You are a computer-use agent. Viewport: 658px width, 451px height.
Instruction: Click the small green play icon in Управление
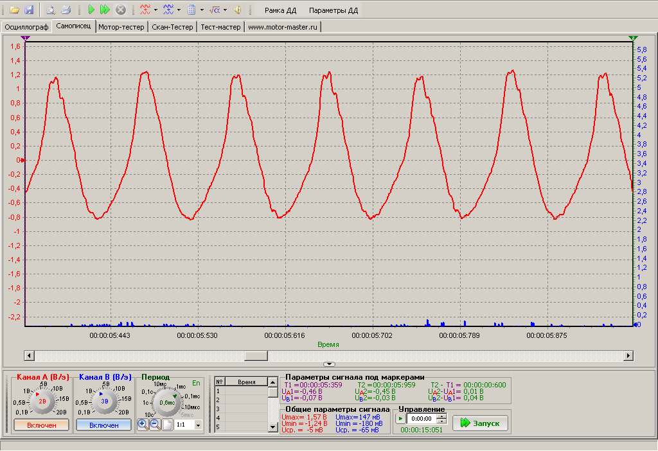[x=401, y=419]
